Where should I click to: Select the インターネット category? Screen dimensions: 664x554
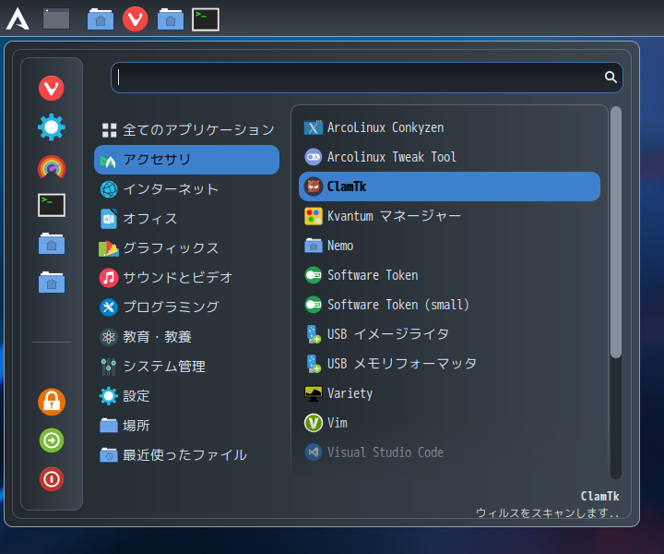click(186, 189)
